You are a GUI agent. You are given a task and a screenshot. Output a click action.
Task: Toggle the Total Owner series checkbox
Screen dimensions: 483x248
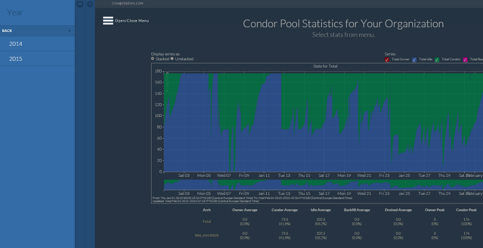pyautogui.click(x=387, y=60)
